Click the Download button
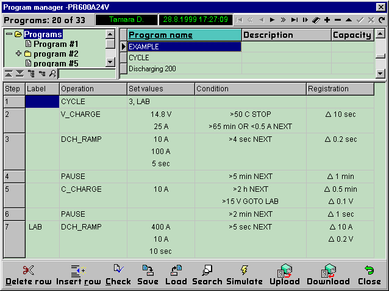Screen dimensions: 389x291 [328, 275]
